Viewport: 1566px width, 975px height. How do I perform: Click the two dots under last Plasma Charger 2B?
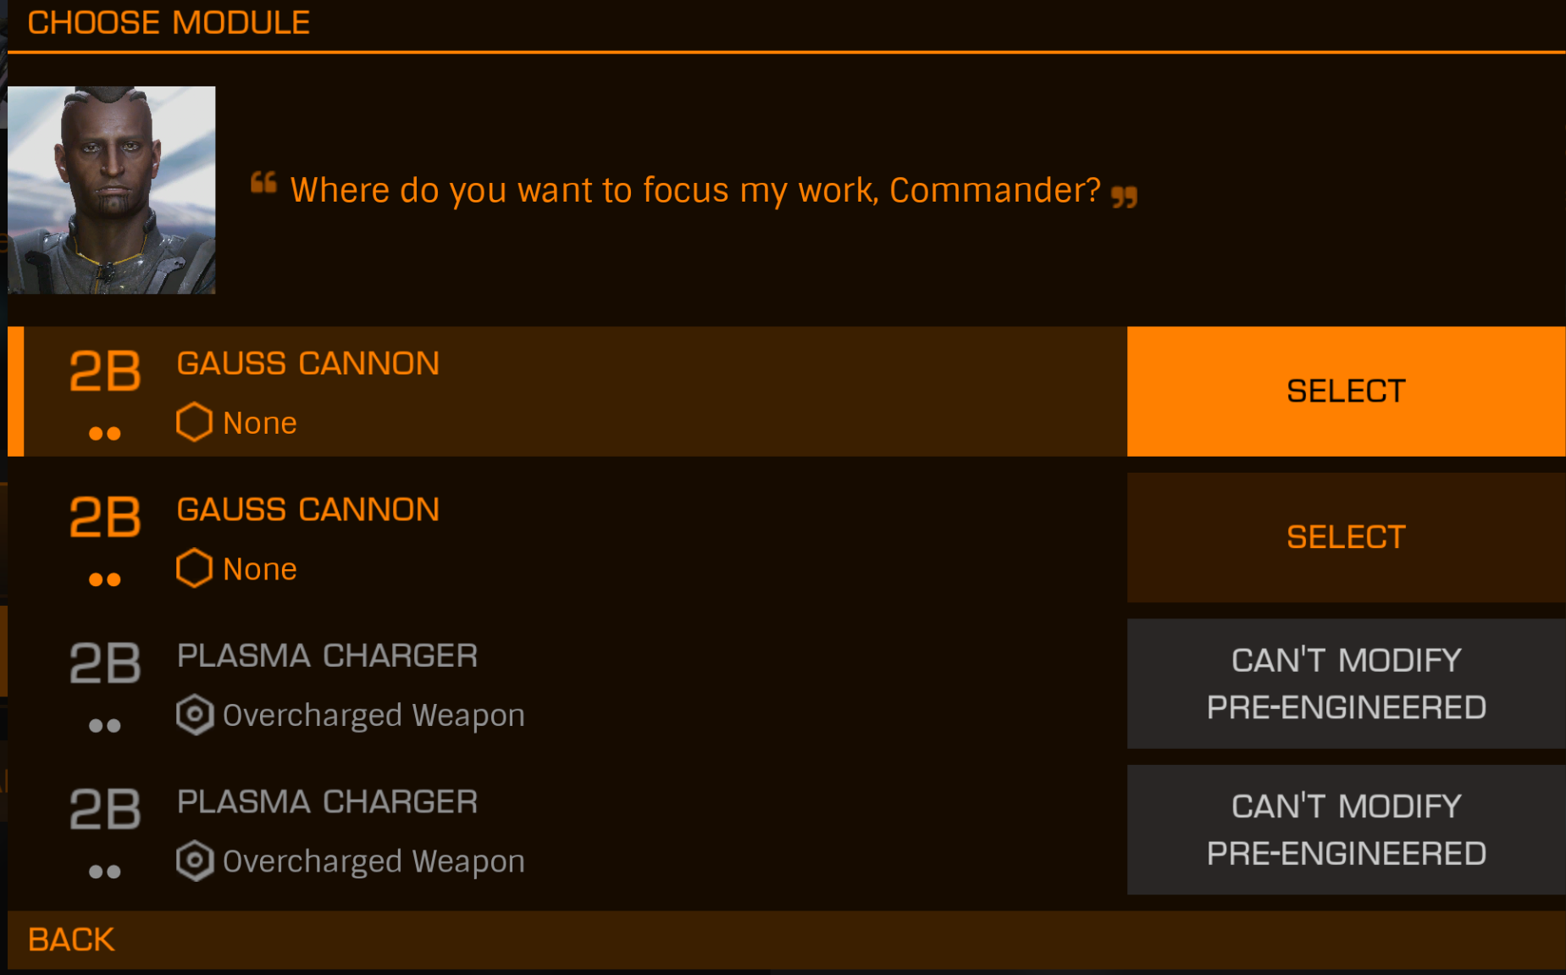(105, 872)
